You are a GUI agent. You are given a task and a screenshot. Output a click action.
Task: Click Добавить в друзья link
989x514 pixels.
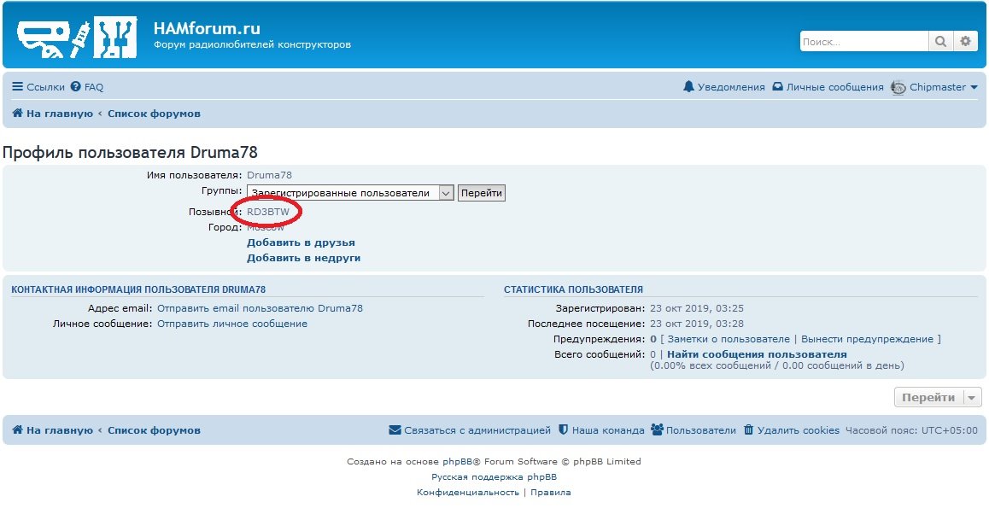pos(301,242)
